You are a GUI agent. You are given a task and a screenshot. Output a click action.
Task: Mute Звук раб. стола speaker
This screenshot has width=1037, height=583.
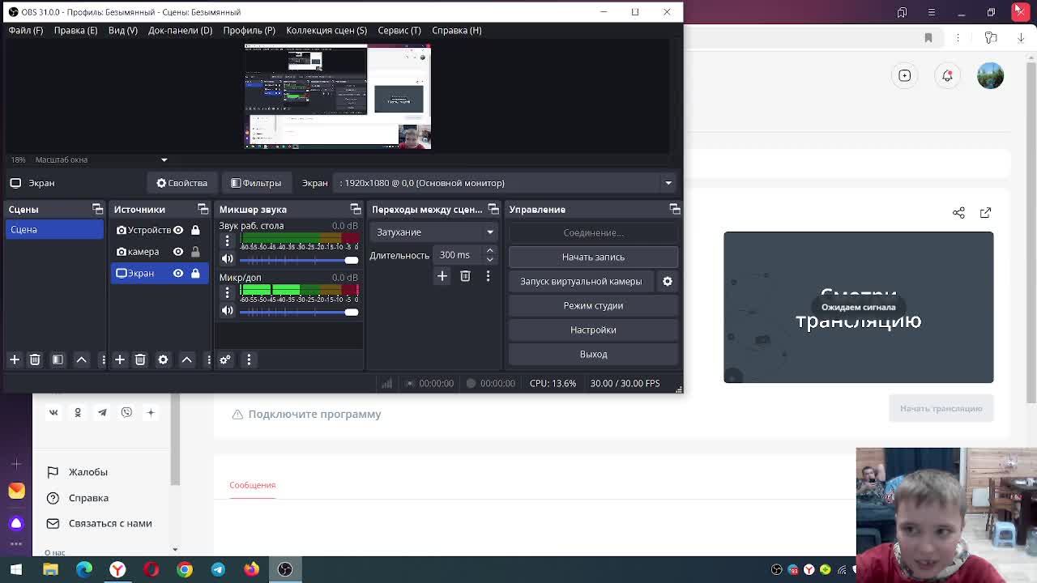[x=228, y=260]
